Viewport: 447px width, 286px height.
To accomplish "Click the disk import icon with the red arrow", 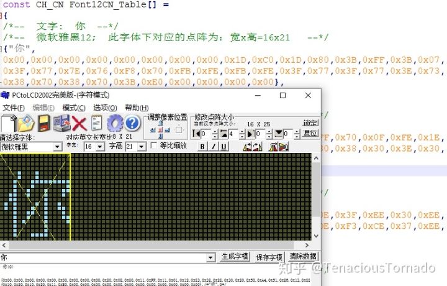I will click(61, 123).
